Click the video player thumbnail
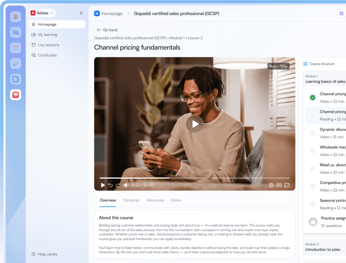The image size is (346, 263). point(195,124)
